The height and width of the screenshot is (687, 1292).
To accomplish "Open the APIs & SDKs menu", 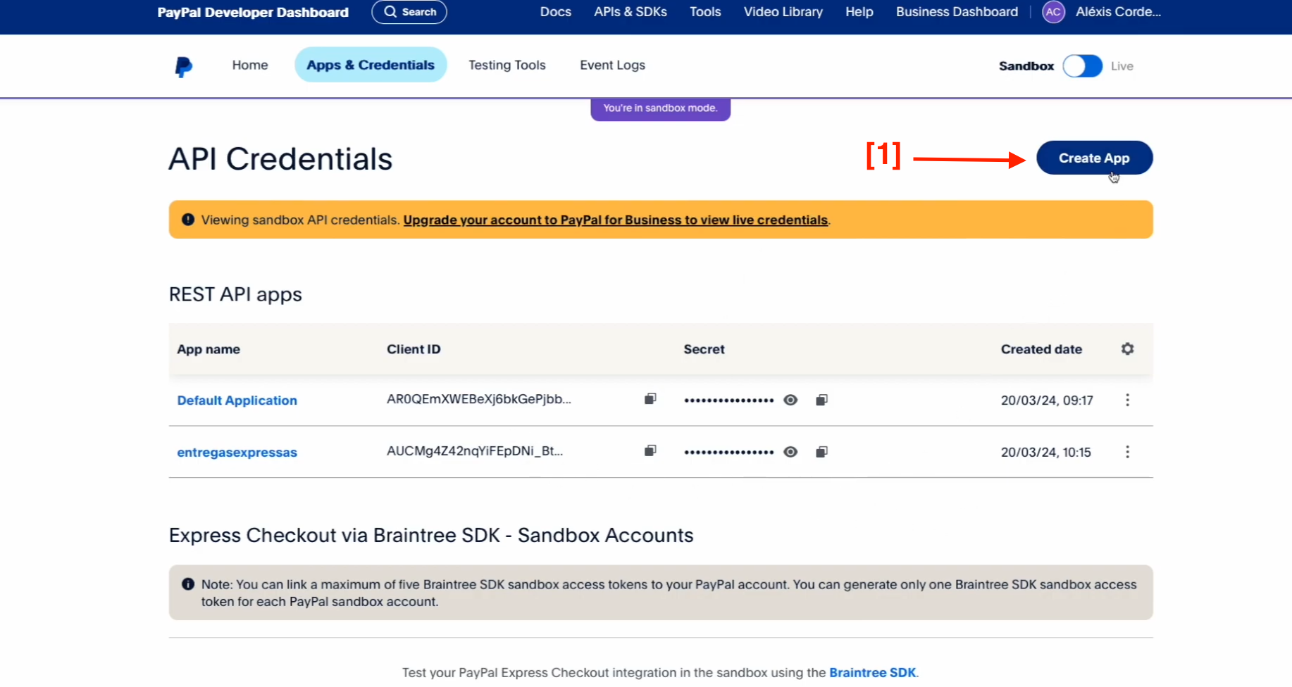I will point(630,12).
